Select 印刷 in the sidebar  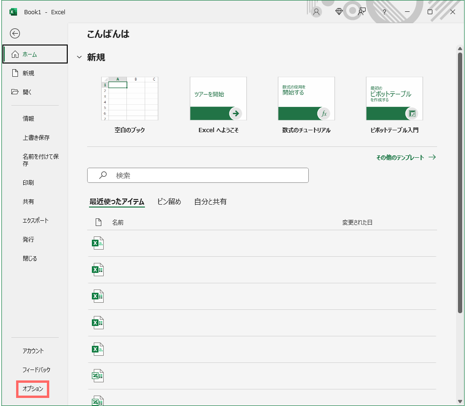(28, 182)
